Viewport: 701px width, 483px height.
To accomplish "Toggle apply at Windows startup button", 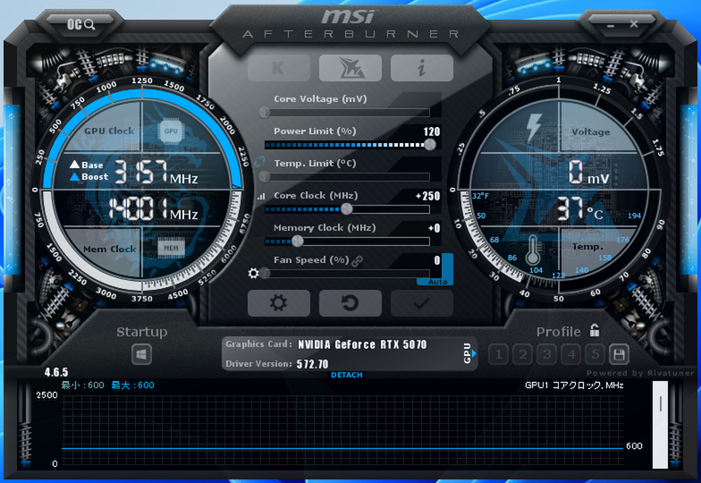I will point(141,355).
